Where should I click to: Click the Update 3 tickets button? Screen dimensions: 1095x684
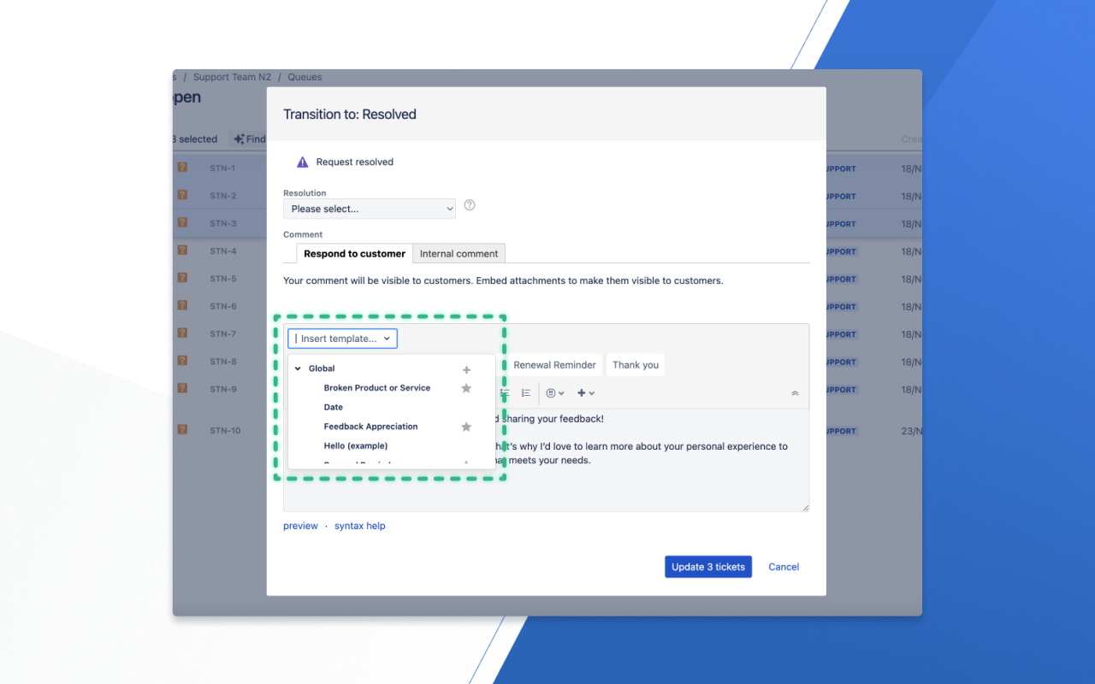tap(708, 567)
